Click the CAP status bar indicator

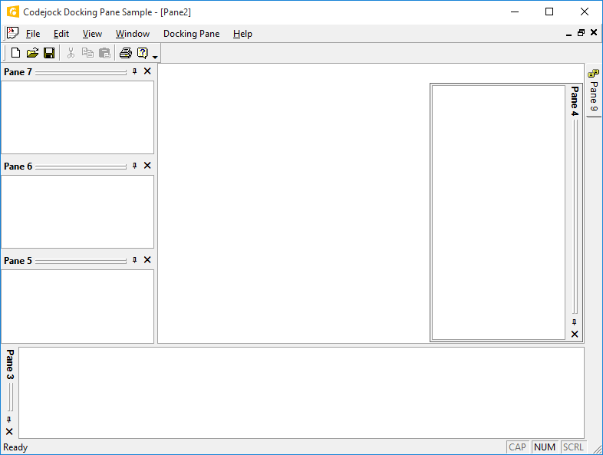[x=518, y=447]
